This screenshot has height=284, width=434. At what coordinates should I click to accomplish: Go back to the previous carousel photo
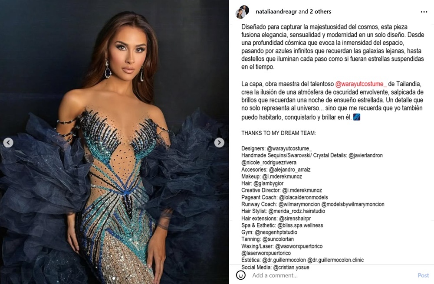8,142
